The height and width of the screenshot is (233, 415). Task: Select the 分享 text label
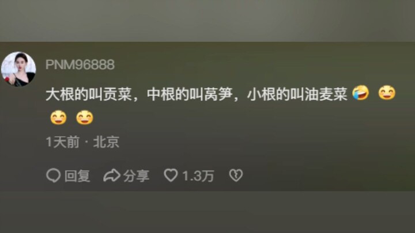136,176
